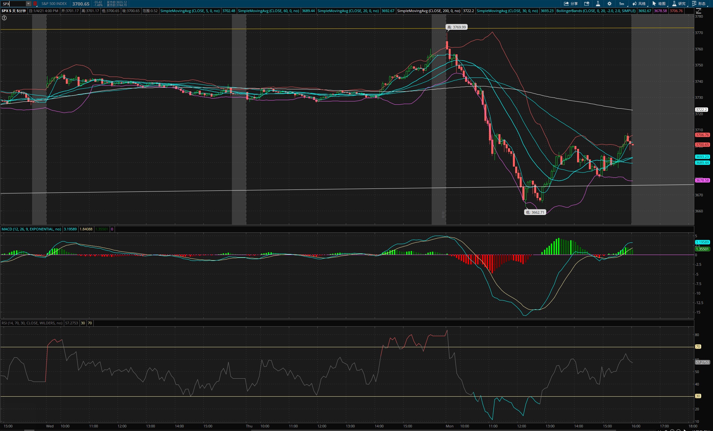Screen dimensions: 713x431
Task: Click the 低: 3662.71 low price bubble
Action: click(535, 212)
